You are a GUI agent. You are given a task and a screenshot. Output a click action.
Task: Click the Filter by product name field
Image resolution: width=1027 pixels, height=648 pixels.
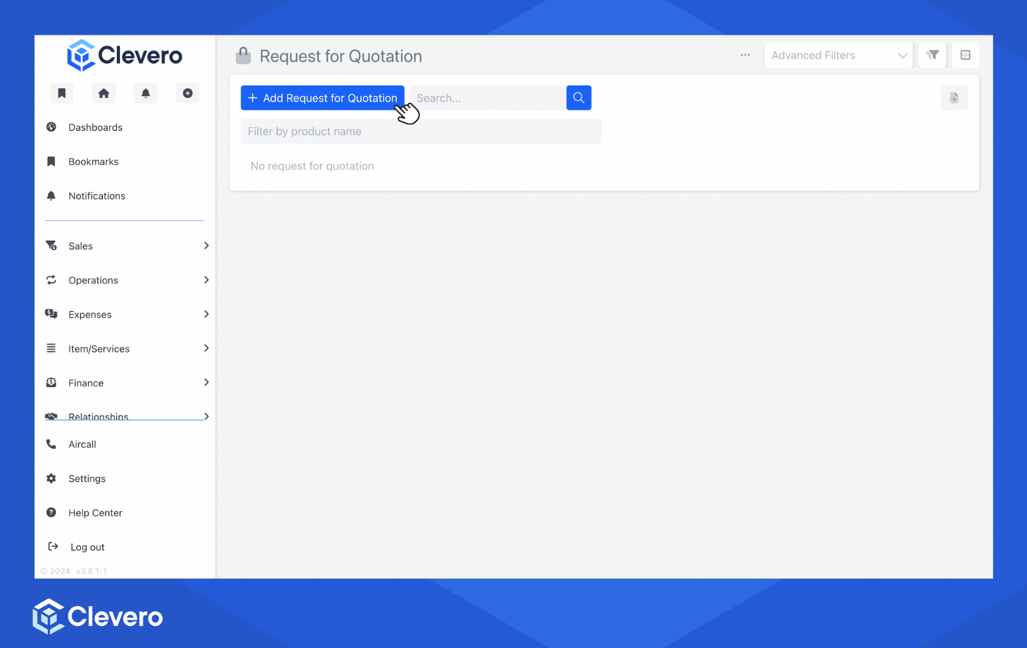pos(421,131)
